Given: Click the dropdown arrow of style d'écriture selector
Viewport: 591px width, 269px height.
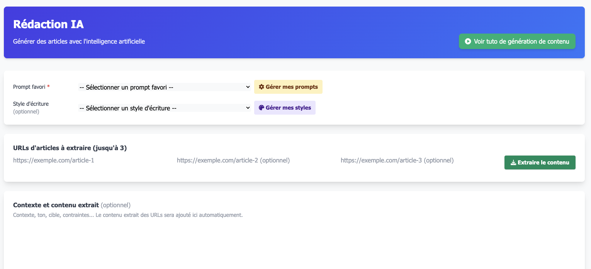Looking at the screenshot, I should (x=248, y=108).
